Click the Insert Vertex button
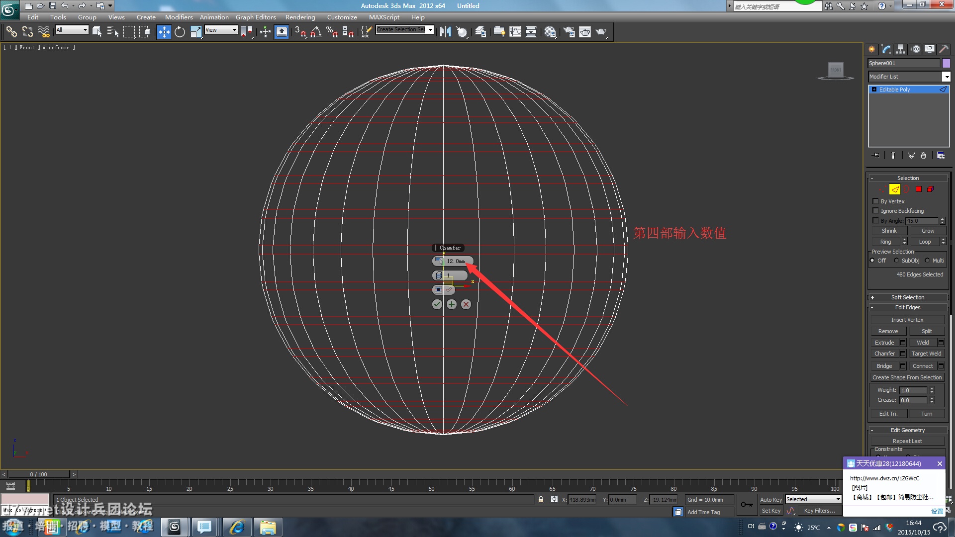The height and width of the screenshot is (537, 955). pos(907,320)
